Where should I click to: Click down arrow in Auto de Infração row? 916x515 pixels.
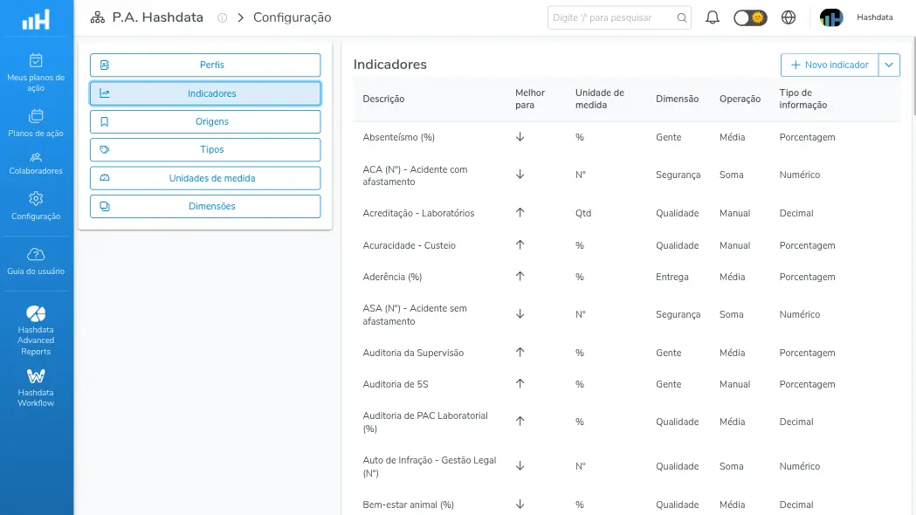tap(520, 466)
